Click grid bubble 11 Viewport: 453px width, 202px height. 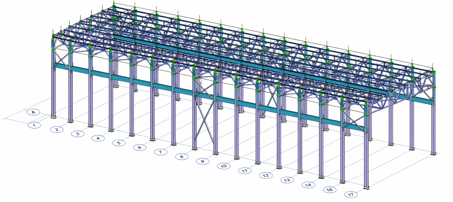(245, 171)
